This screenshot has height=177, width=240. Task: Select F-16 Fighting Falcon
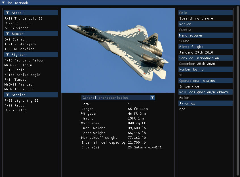tap(24, 60)
